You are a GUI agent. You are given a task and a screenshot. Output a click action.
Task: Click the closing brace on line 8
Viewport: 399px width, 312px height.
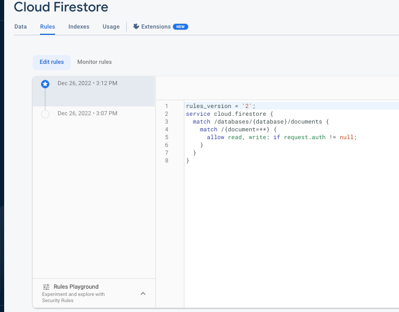(188, 161)
